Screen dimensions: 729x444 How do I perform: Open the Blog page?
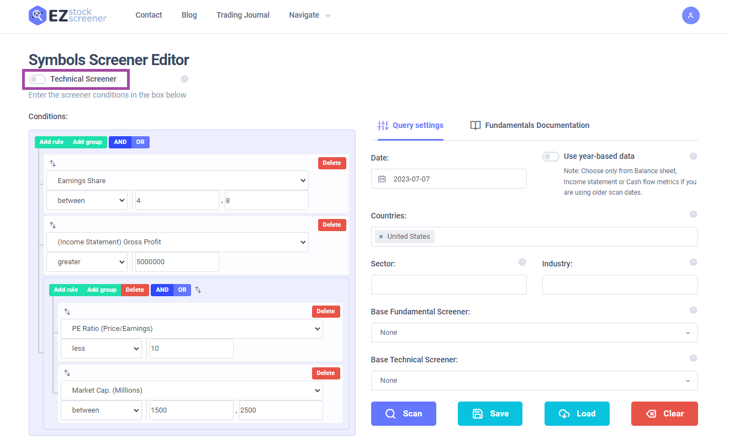click(189, 15)
